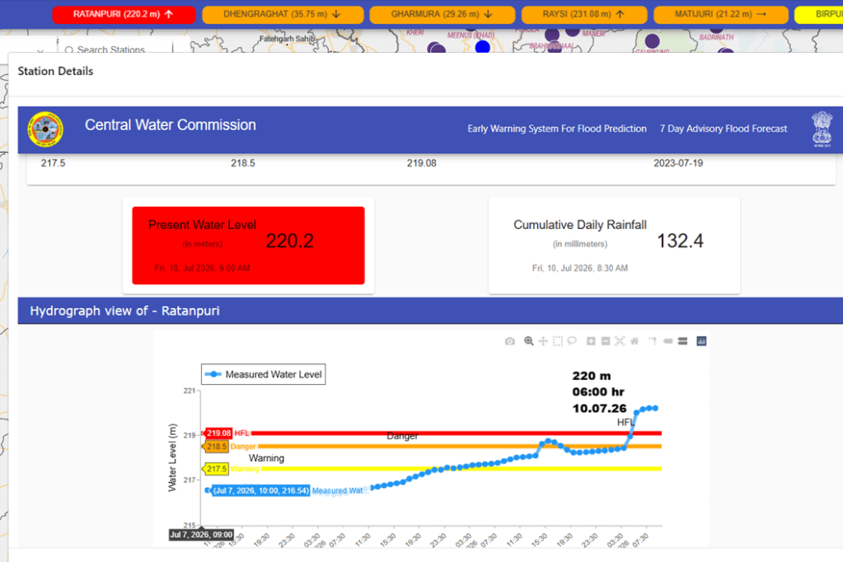Click the Zoom Out minus icon
Viewport: 843px width, 562px height.
pyautogui.click(x=606, y=341)
